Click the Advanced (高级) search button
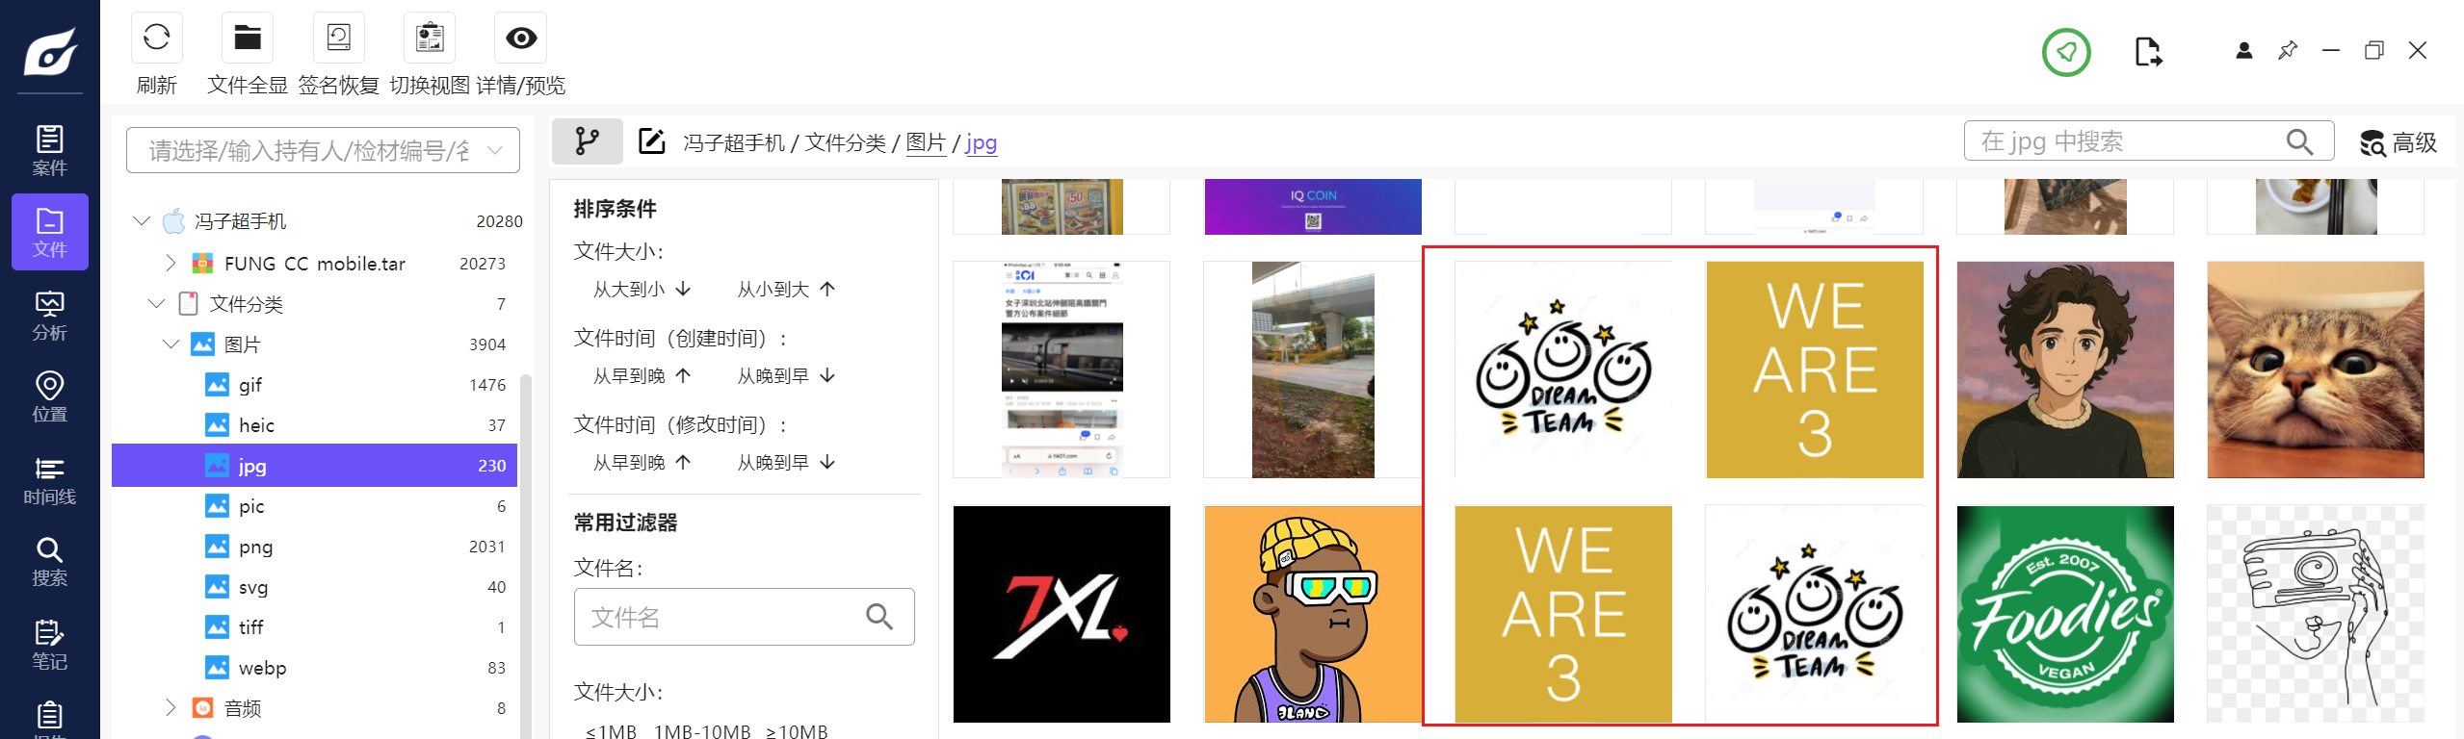Image resolution: width=2464 pixels, height=739 pixels. pos(2398,142)
